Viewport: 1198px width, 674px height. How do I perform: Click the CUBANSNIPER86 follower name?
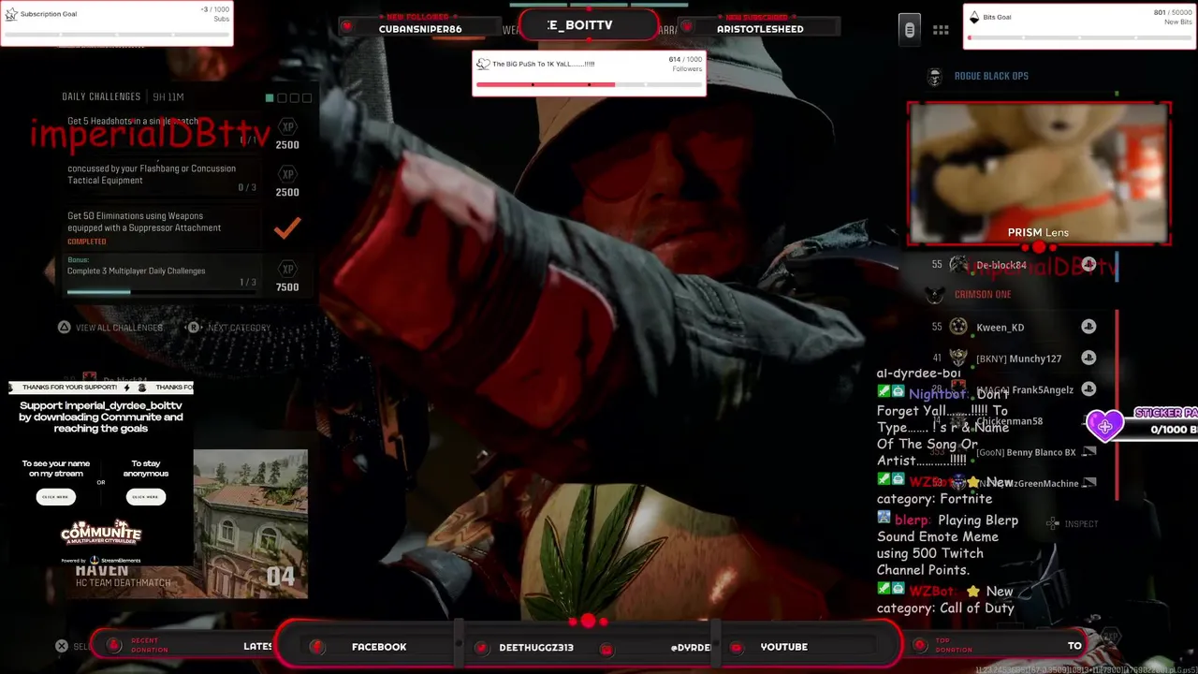(420, 29)
